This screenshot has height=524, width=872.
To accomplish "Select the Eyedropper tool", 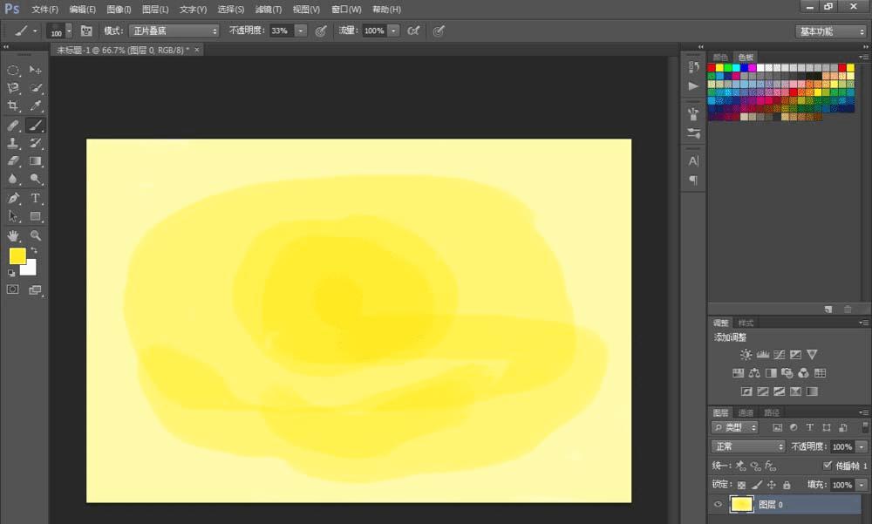I will tap(36, 105).
